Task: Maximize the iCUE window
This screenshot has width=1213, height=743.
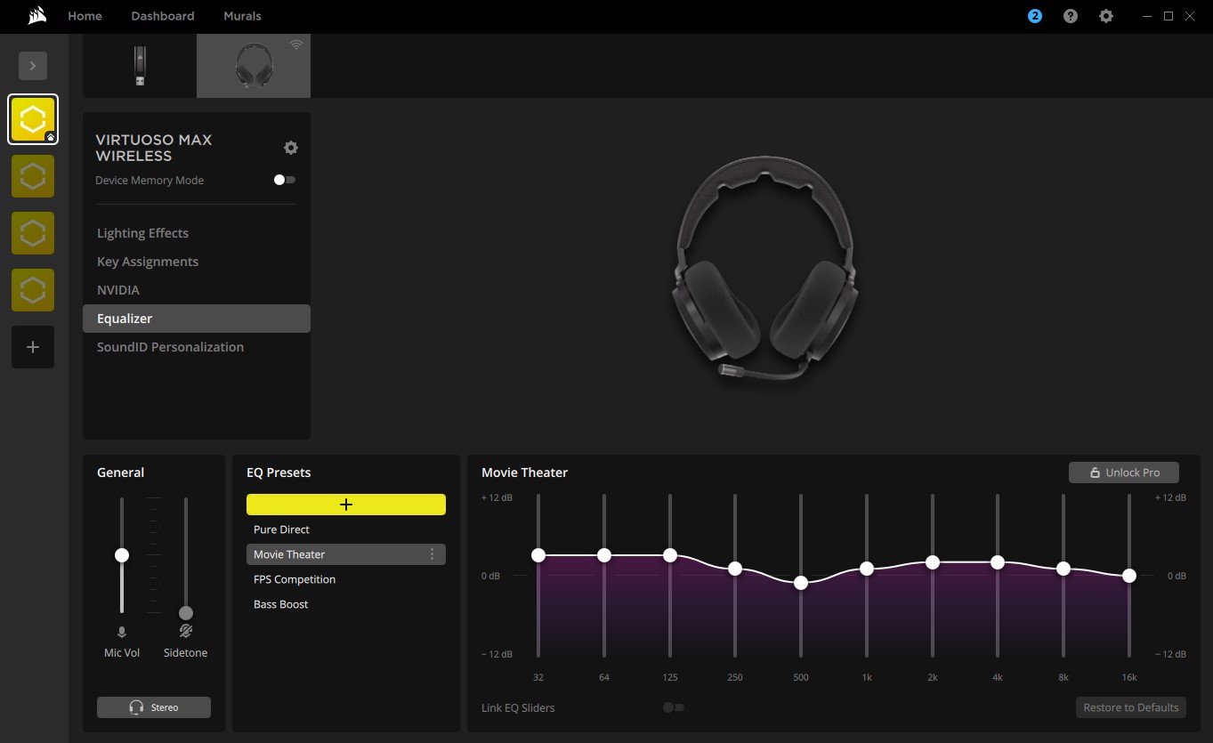Action: (1169, 16)
